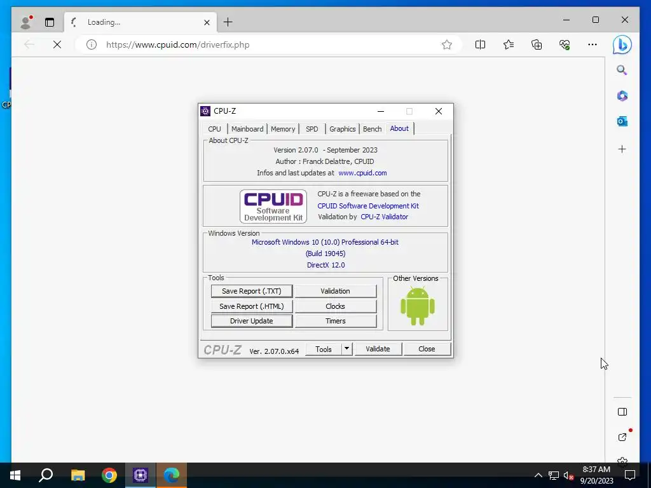Open Edge tab actions menu icon

click(x=50, y=22)
